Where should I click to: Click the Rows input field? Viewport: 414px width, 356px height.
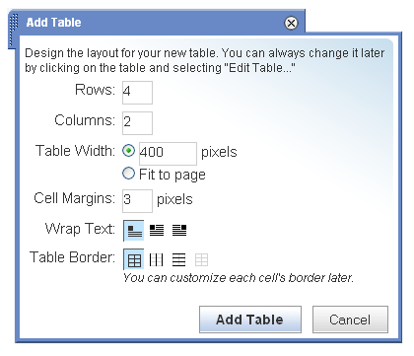137,93
